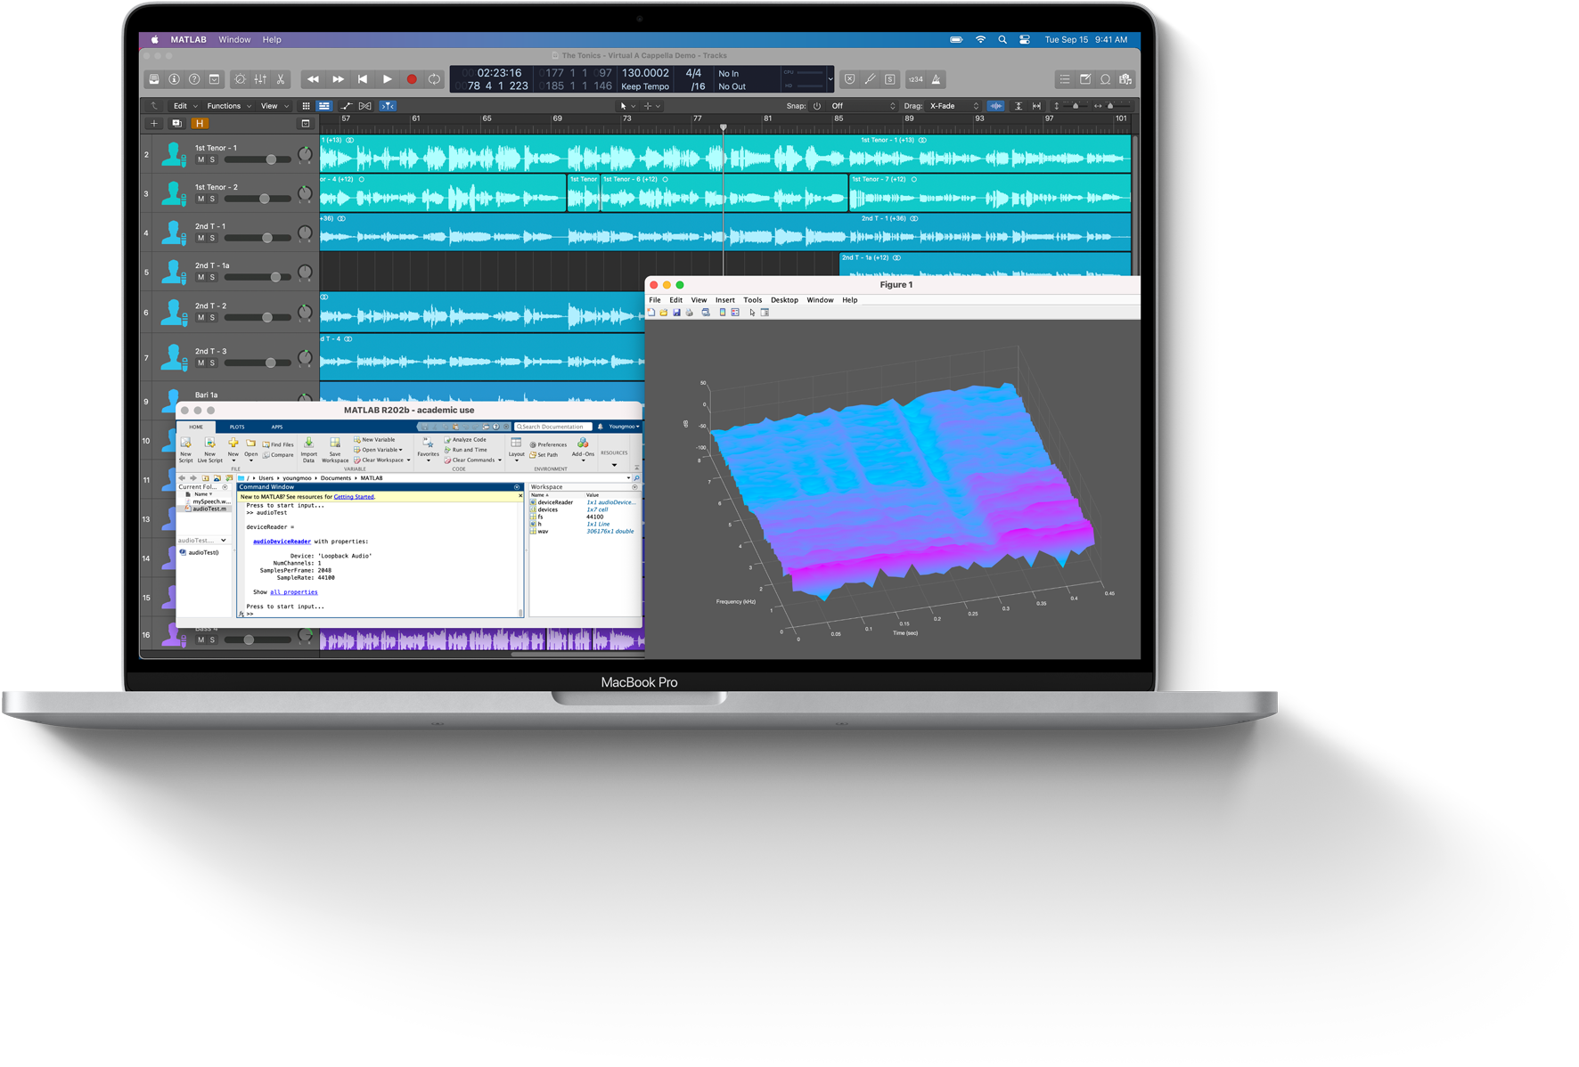Click the Record button in transport
The image size is (1579, 1067).
(412, 79)
